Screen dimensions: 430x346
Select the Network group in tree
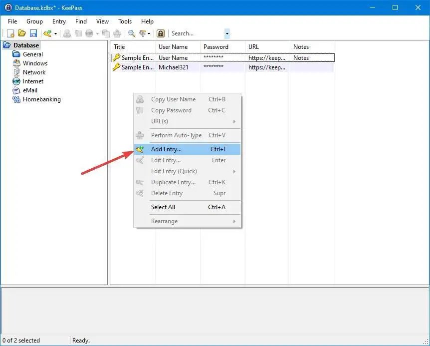pyautogui.click(x=34, y=72)
